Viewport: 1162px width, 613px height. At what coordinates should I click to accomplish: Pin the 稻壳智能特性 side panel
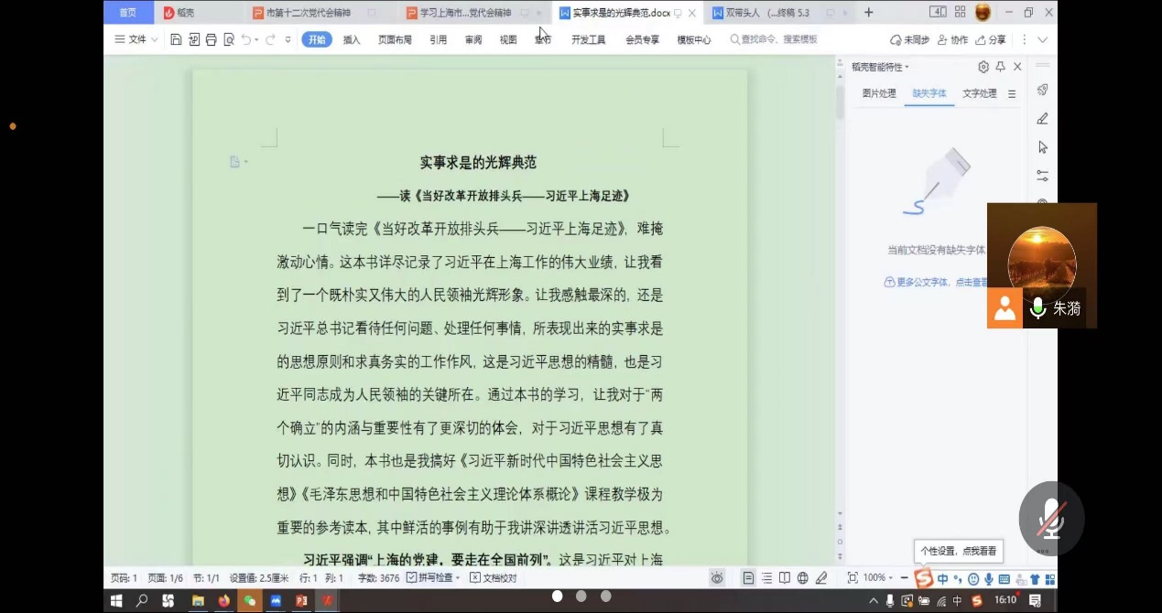click(1000, 67)
